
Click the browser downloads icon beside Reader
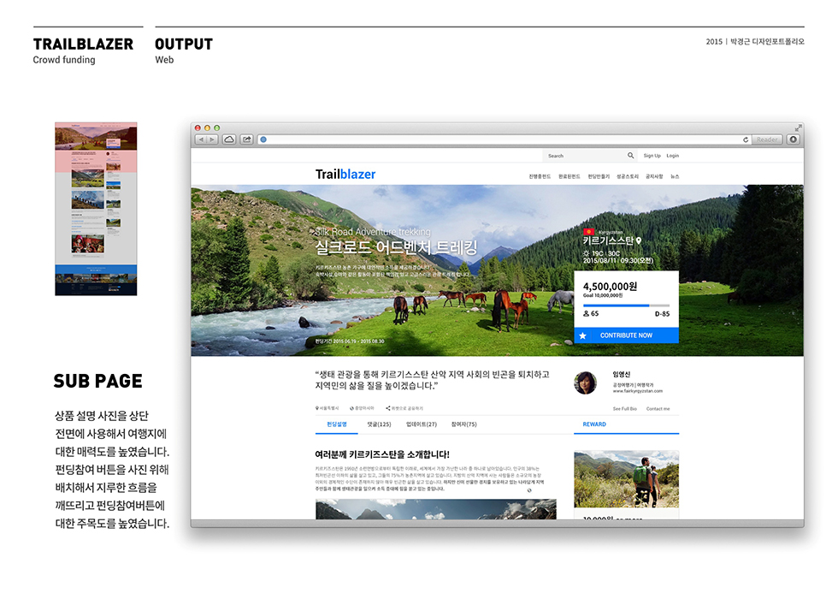coord(793,139)
